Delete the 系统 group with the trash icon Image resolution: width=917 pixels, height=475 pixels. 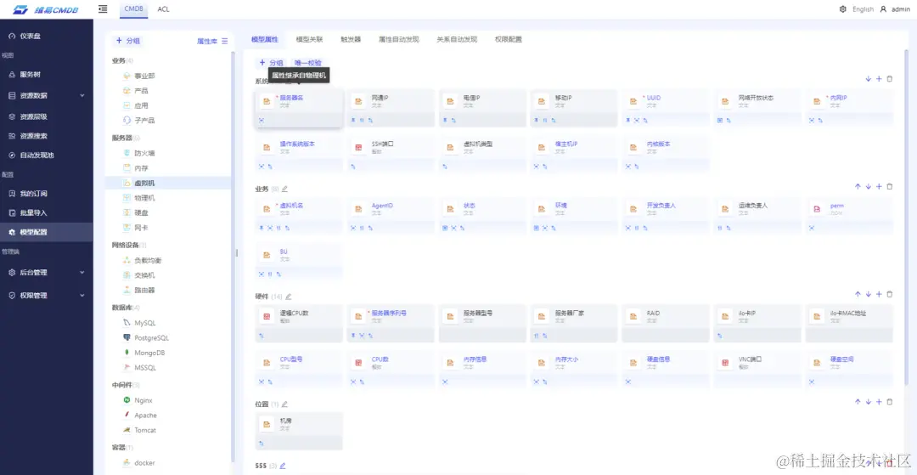(890, 78)
